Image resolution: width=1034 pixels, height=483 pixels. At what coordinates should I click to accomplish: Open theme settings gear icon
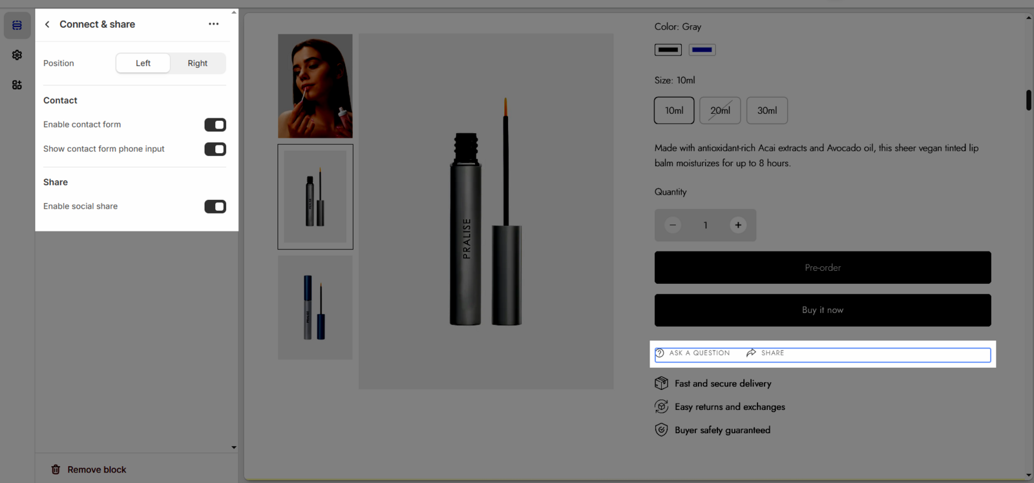17,55
